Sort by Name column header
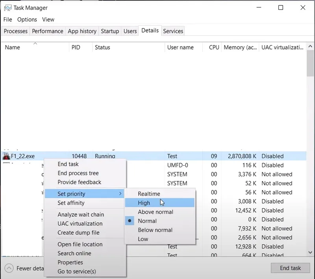The width and height of the screenshot is (315, 279). [x=35, y=47]
